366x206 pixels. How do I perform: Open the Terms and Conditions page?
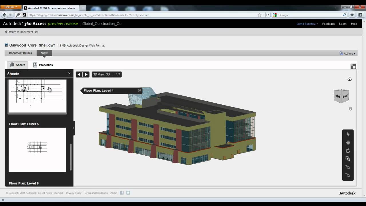[x=96, y=193]
